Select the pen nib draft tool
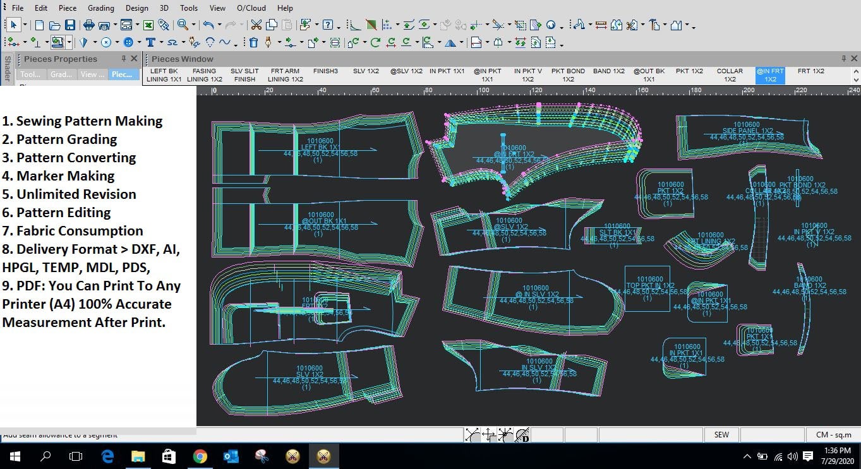The height and width of the screenshot is (469, 861). (x=268, y=42)
